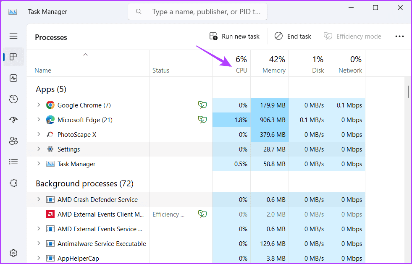
Task: Open the Services sidebar icon
Action: click(x=13, y=183)
